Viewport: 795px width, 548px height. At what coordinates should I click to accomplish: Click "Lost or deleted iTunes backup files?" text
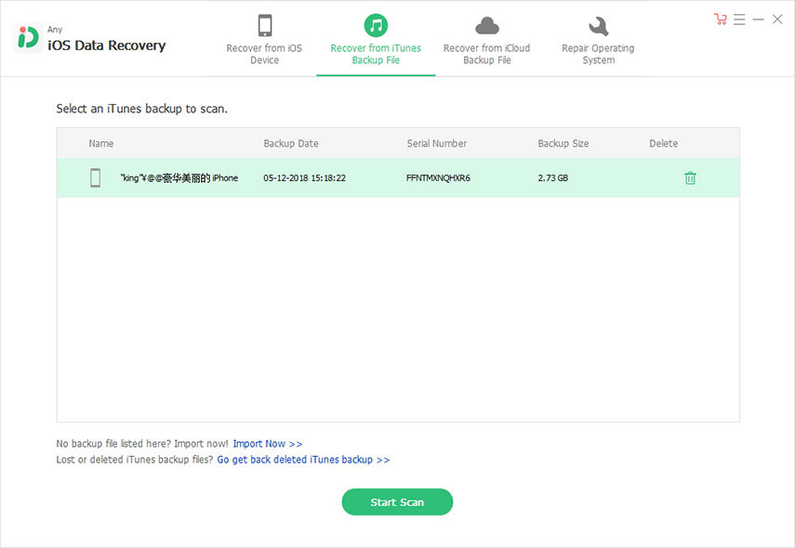(x=134, y=460)
